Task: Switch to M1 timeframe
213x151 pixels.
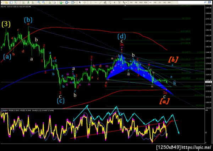Action: (x=131, y=2)
